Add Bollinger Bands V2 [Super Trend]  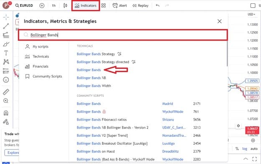[x=102, y=136]
